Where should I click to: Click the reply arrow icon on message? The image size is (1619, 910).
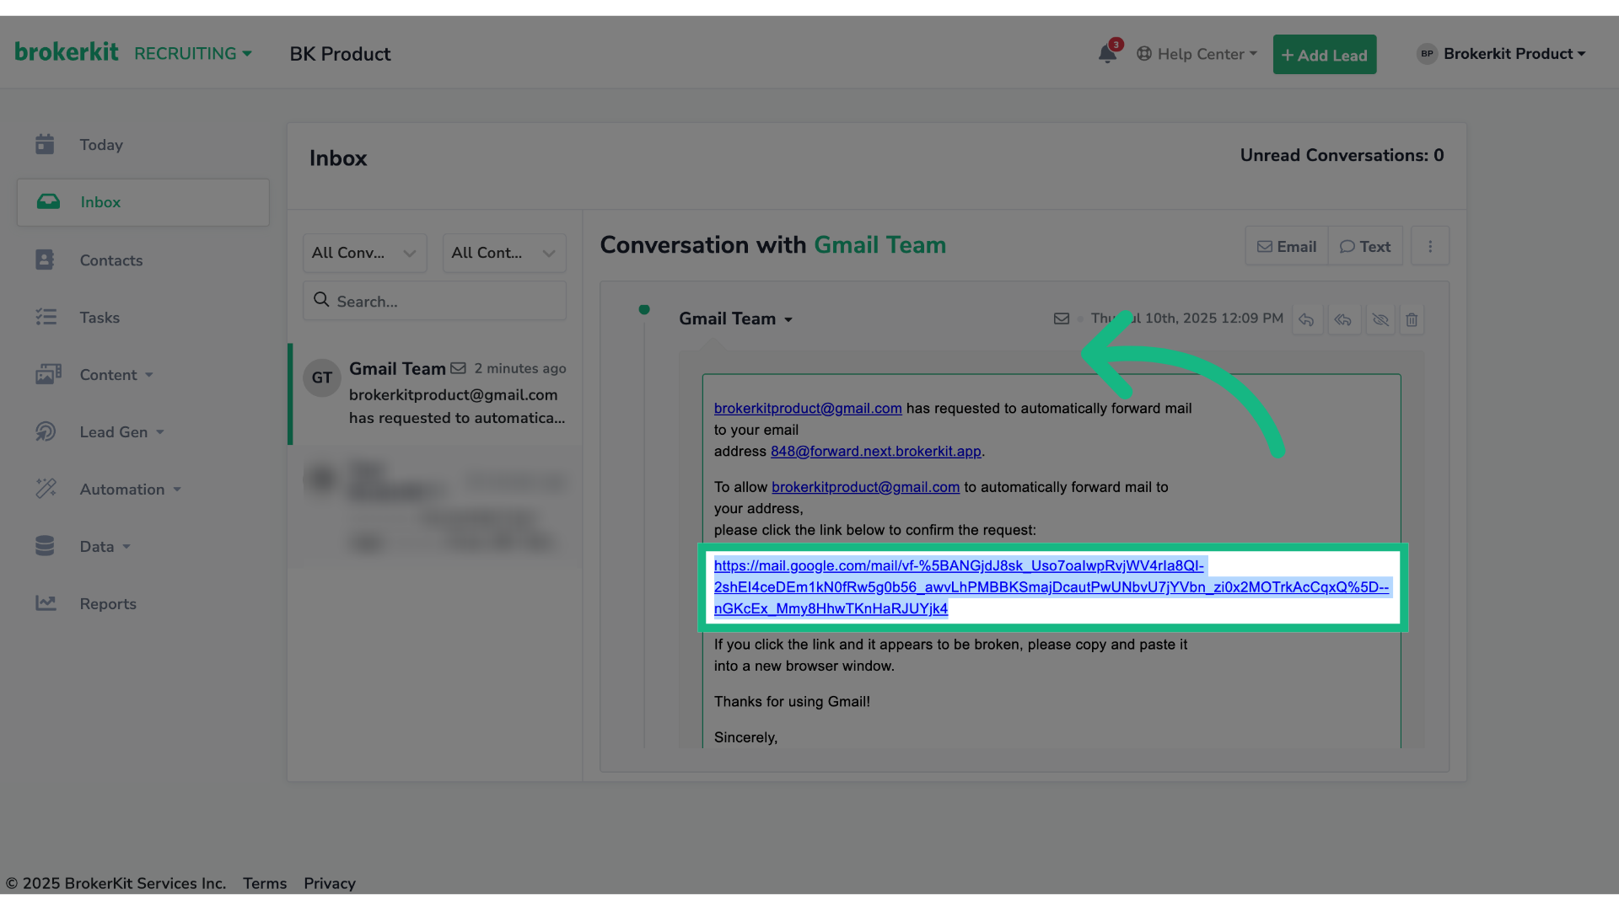pos(1307,320)
